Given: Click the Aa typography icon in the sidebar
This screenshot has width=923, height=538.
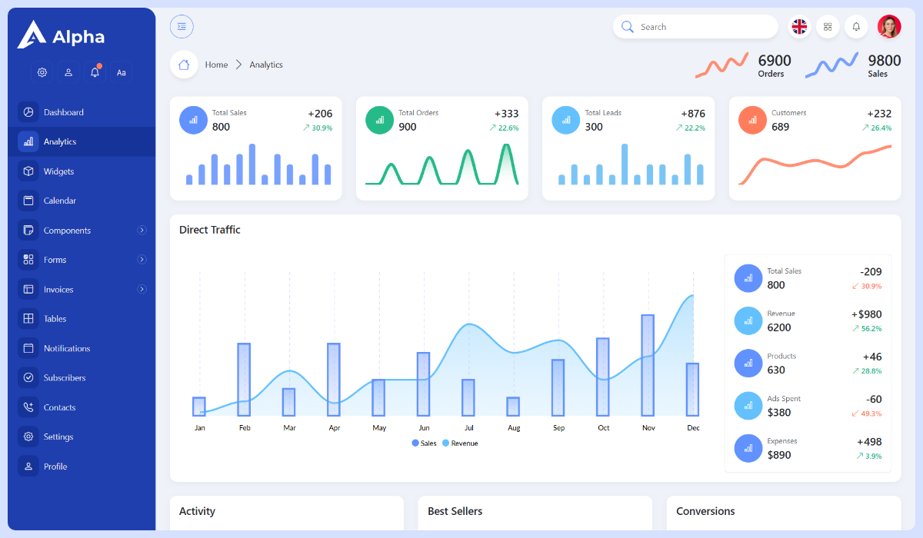Looking at the screenshot, I should 121,71.
